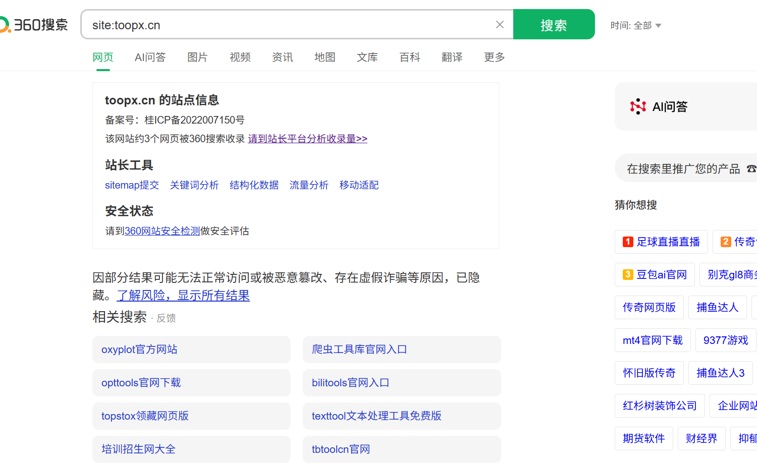The image size is (757, 466).
Task: Click 了解风险，显示所有结果 link
Action: coord(183,296)
